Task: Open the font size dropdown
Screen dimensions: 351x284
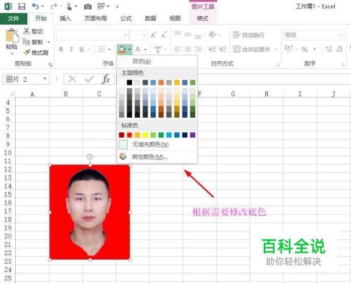Action: click(144, 35)
